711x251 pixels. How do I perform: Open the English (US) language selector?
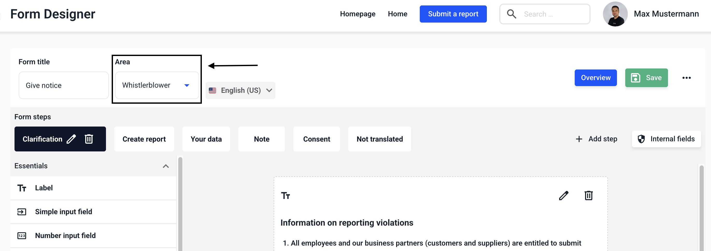pyautogui.click(x=240, y=90)
